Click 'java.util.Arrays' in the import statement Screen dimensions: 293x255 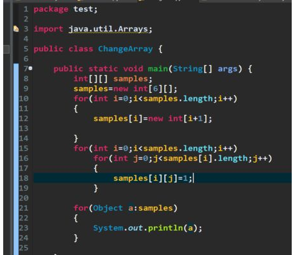108,29
